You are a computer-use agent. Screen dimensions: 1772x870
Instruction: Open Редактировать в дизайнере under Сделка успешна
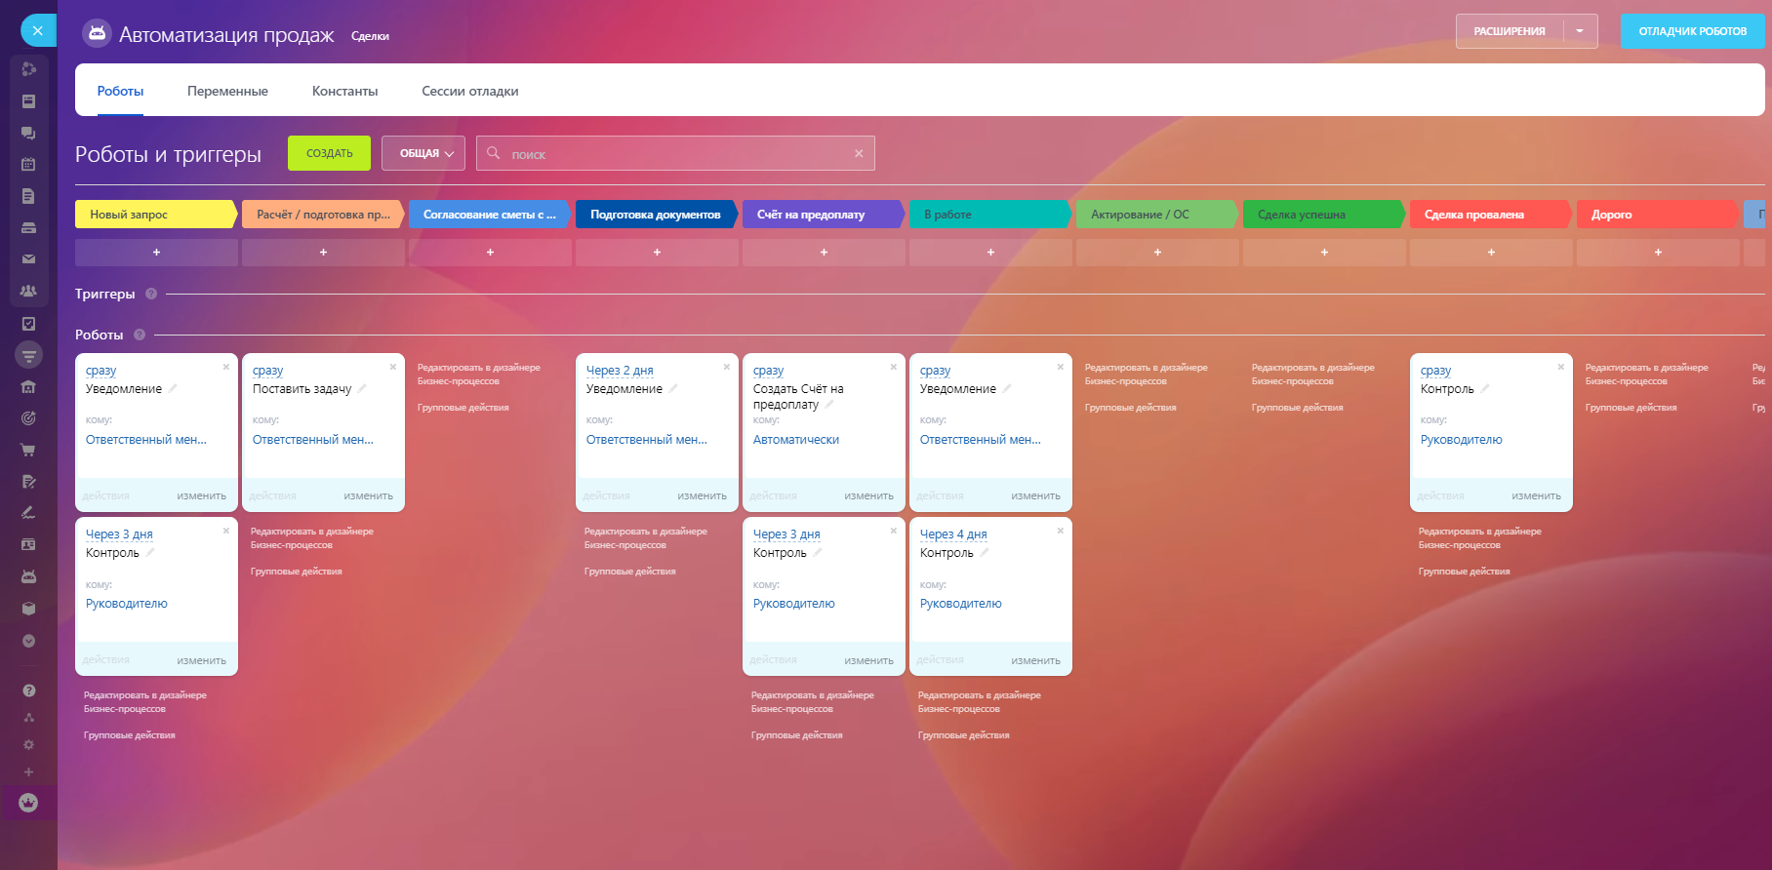pos(1312,375)
